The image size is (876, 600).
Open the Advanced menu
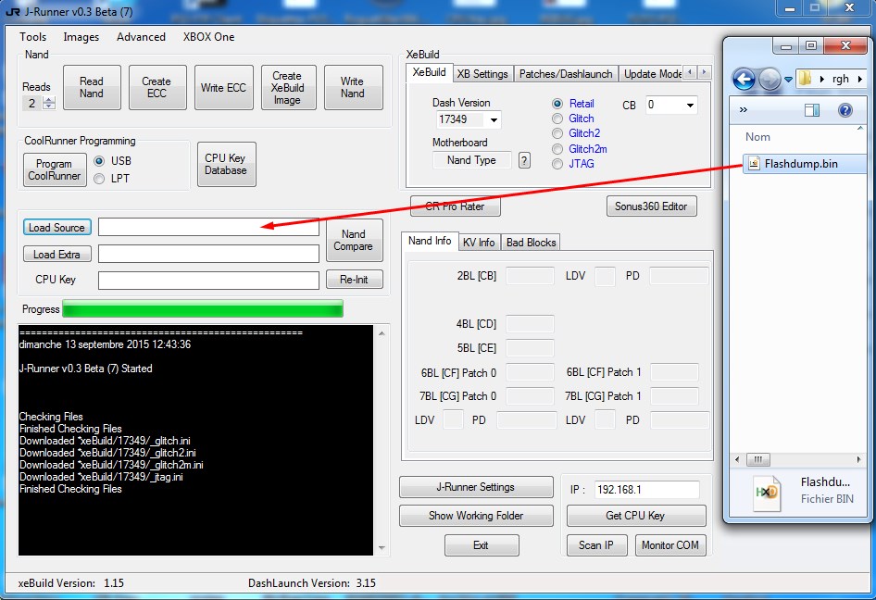141,37
